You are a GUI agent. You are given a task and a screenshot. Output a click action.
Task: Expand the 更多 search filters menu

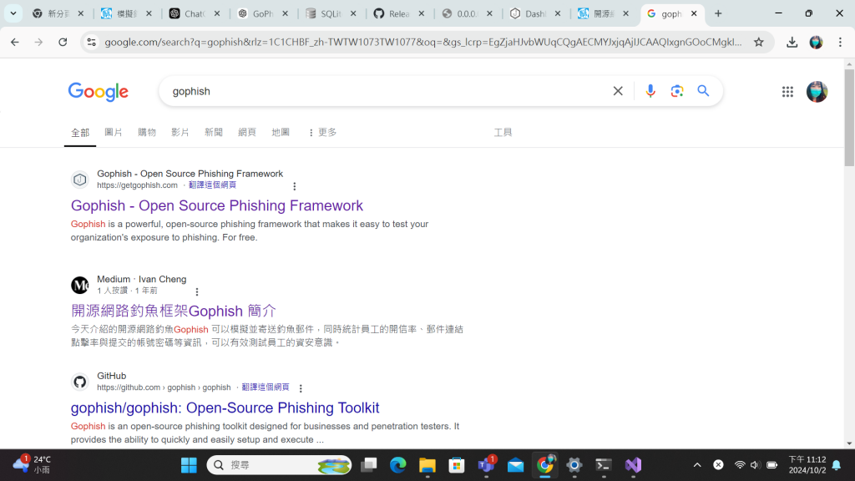[x=323, y=133]
